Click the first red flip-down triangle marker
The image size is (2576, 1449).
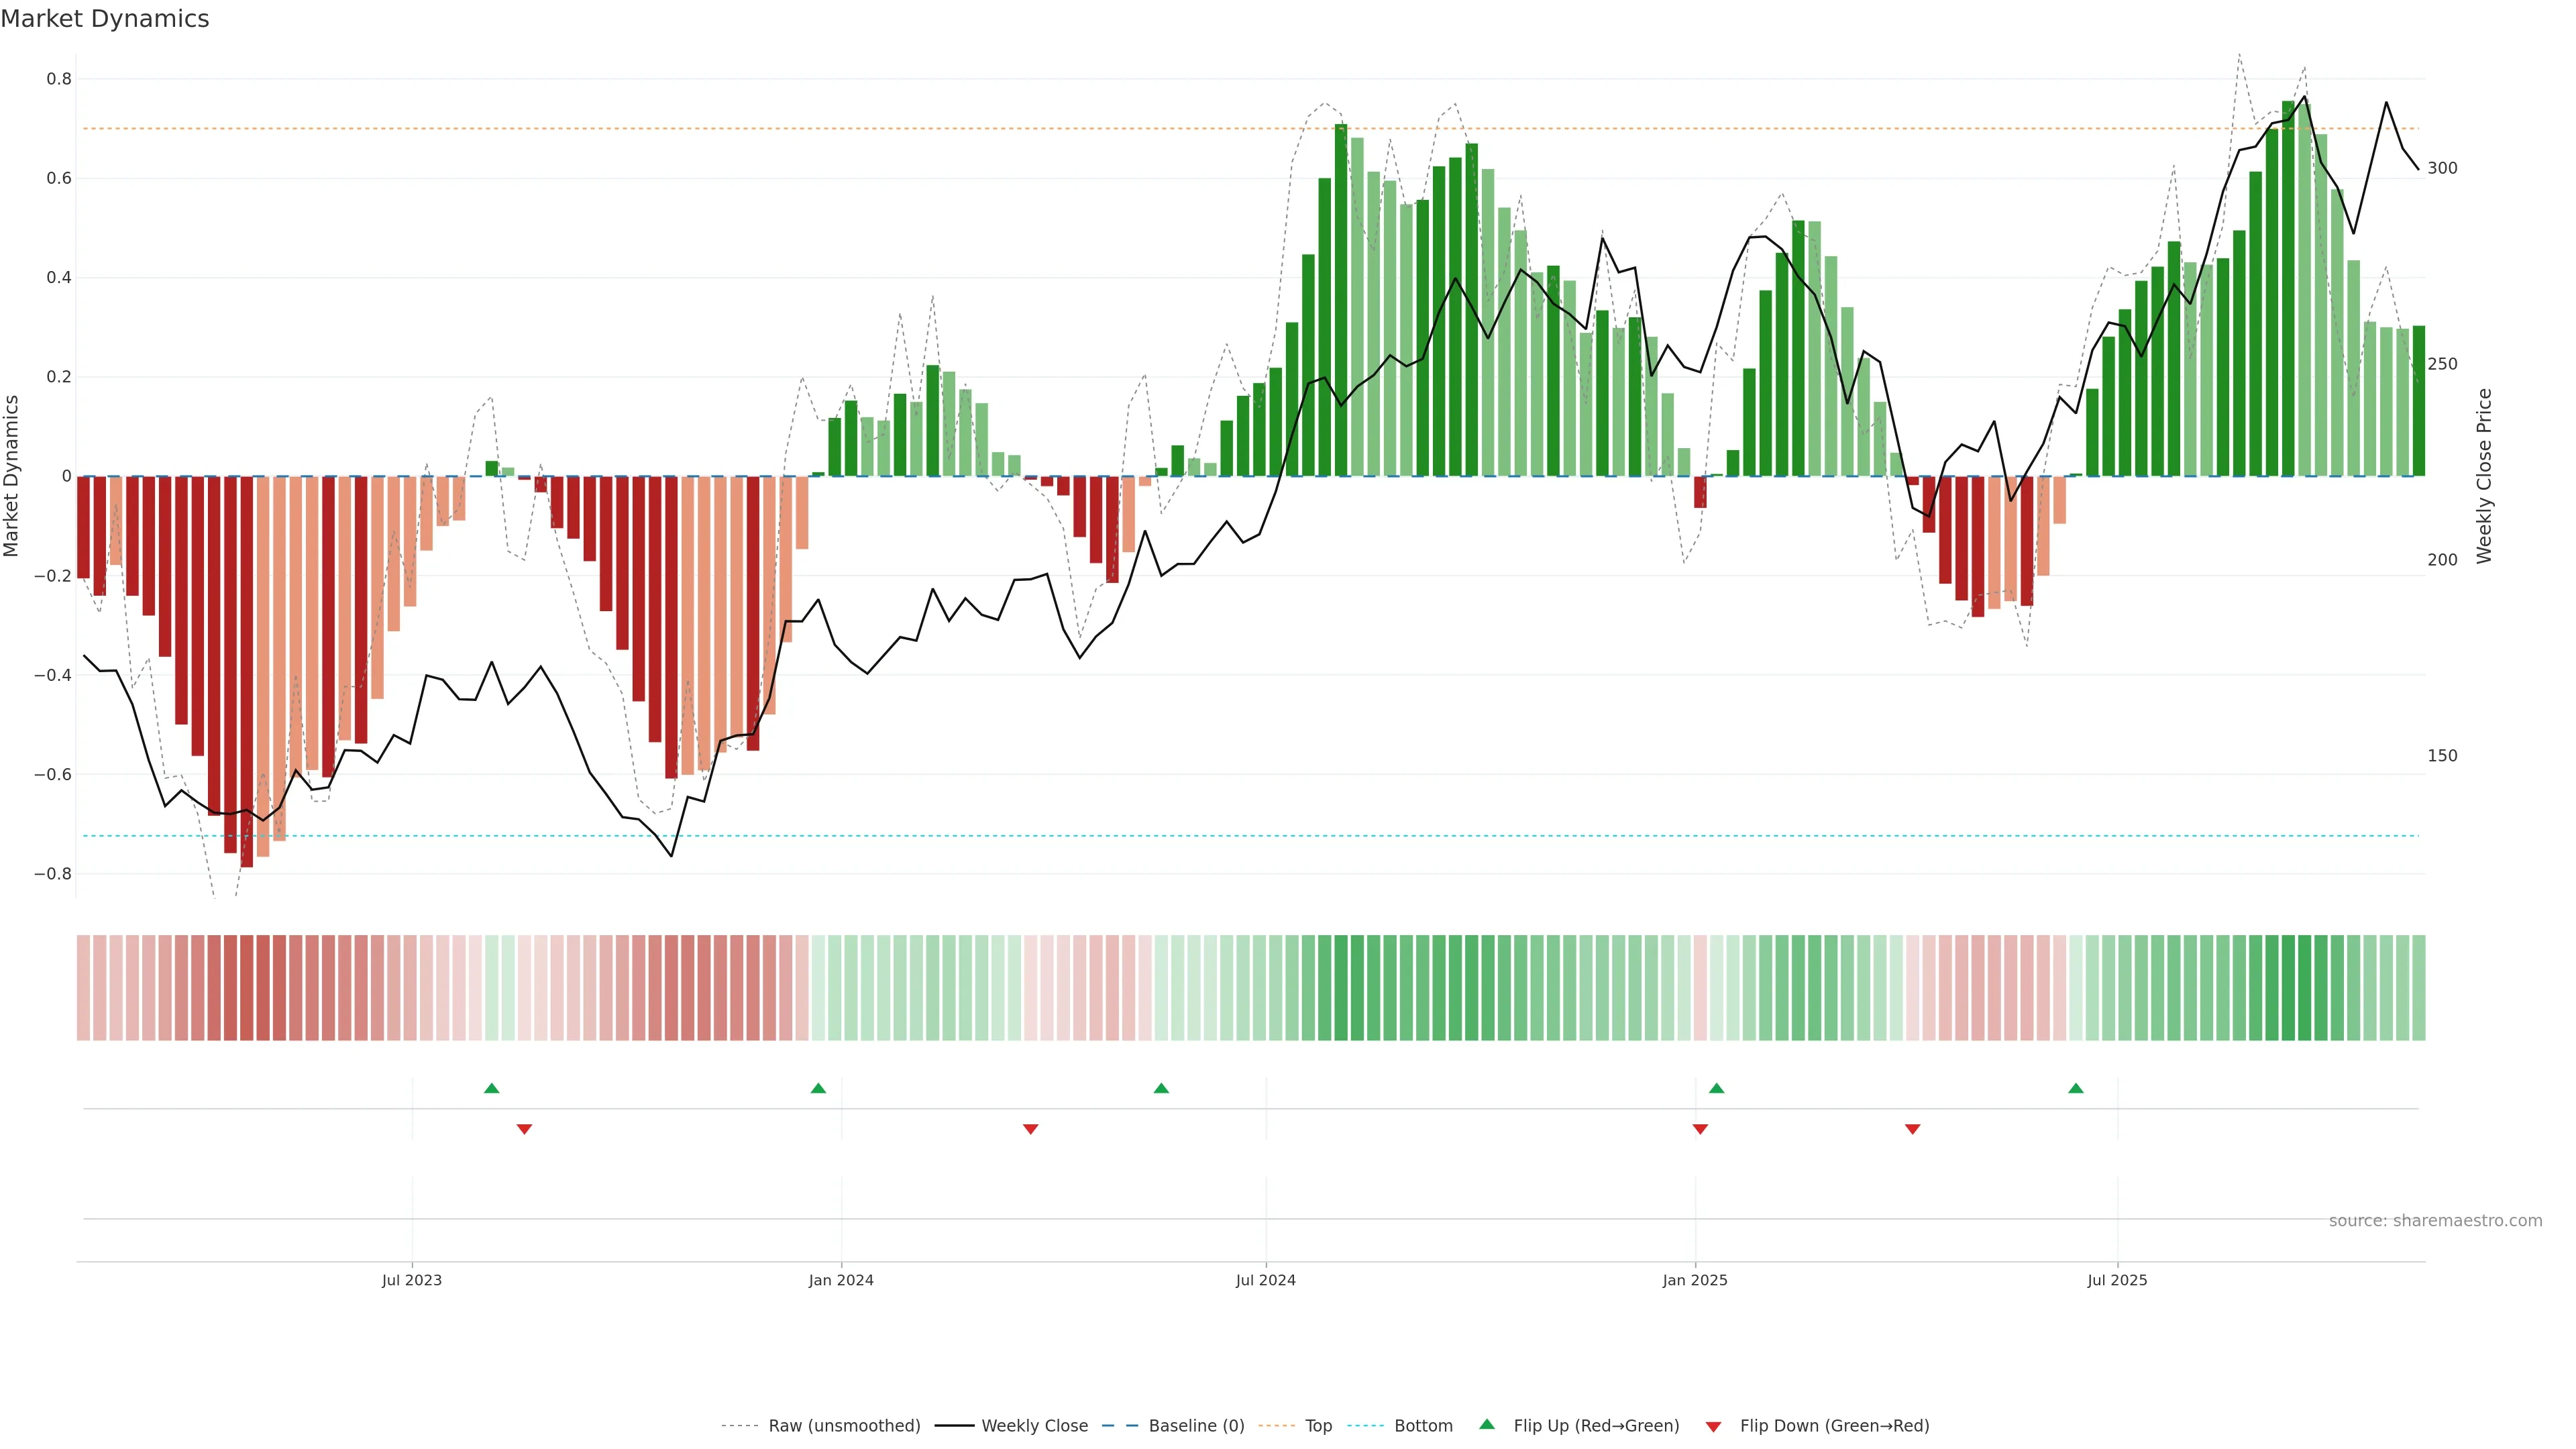pos(524,1129)
